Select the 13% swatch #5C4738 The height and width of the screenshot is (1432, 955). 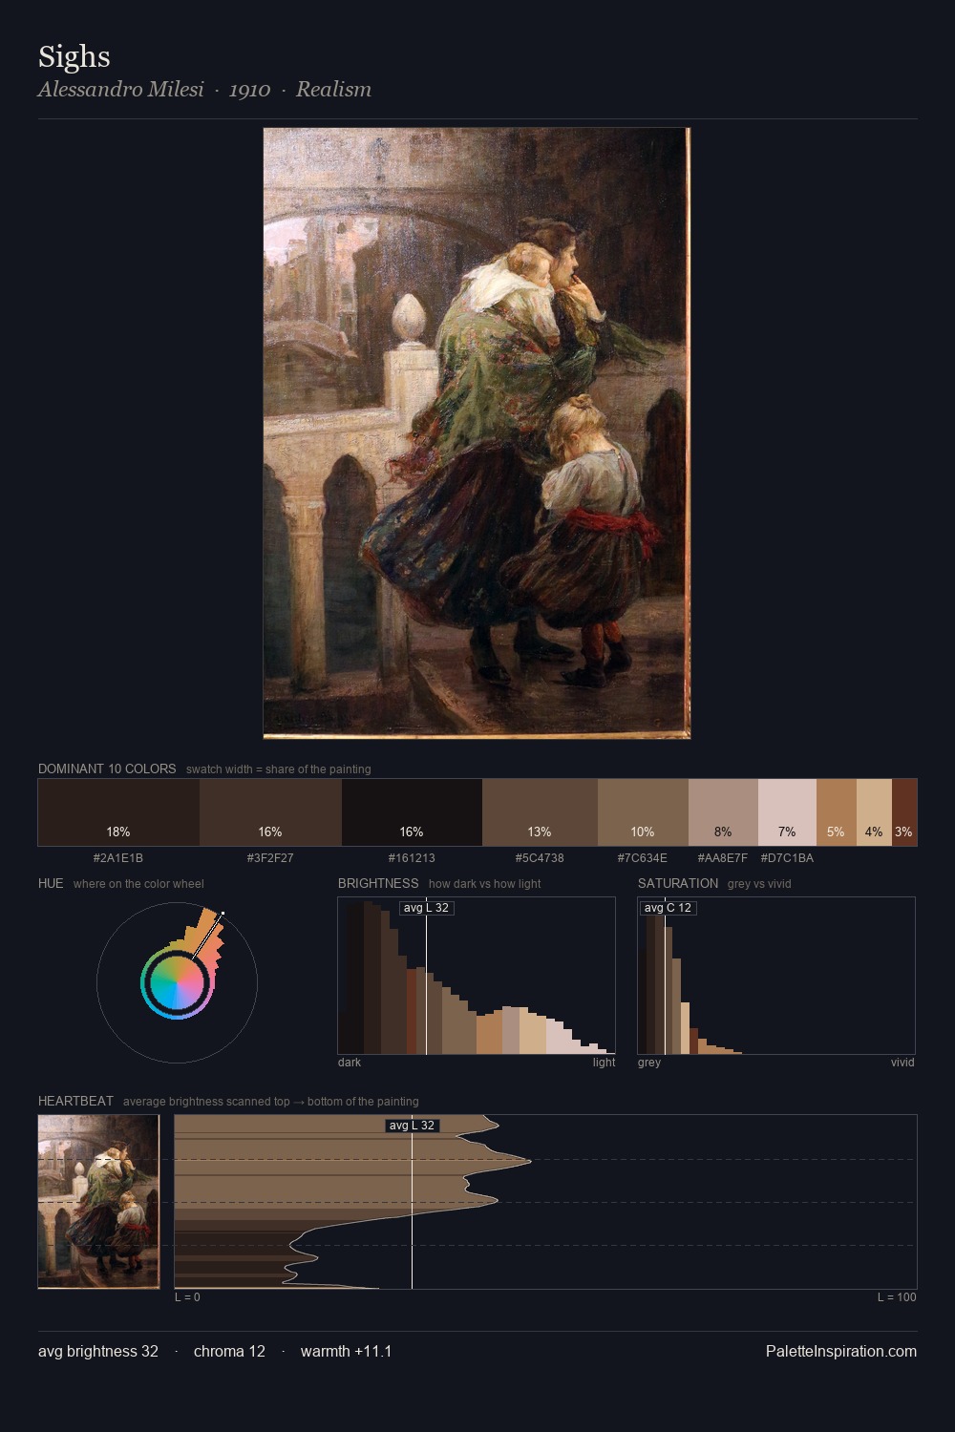540,812
